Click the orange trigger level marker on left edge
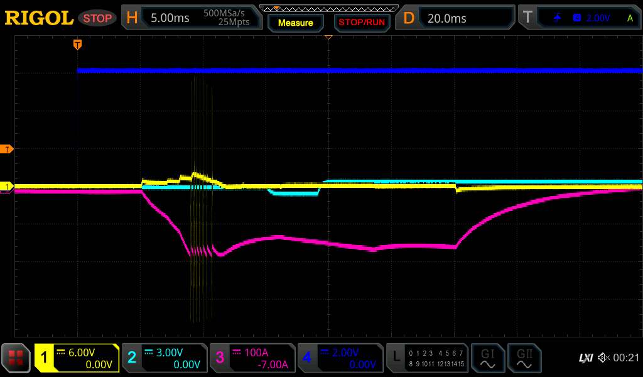This screenshot has width=643, height=377. [8, 149]
